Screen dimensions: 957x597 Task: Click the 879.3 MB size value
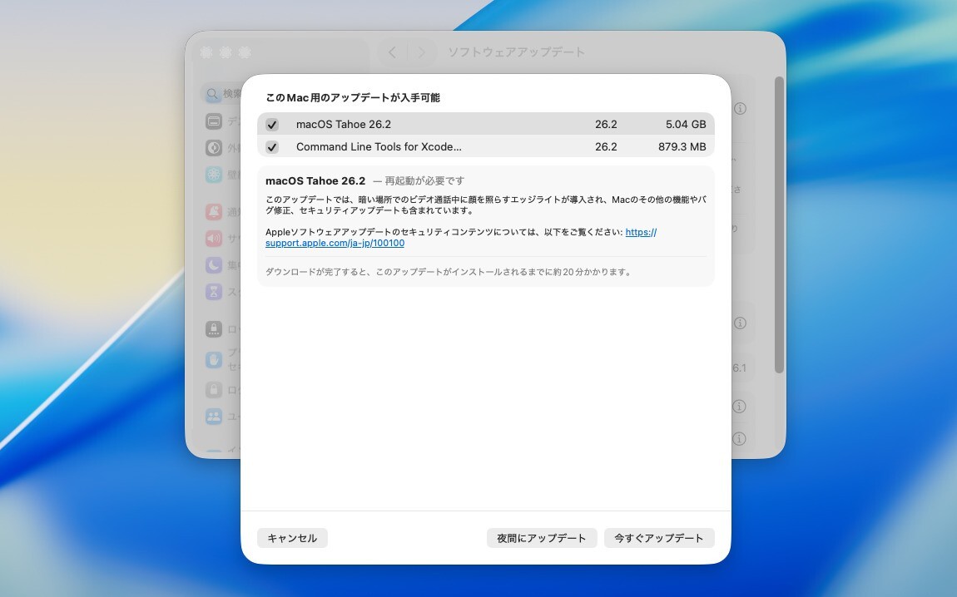682,147
